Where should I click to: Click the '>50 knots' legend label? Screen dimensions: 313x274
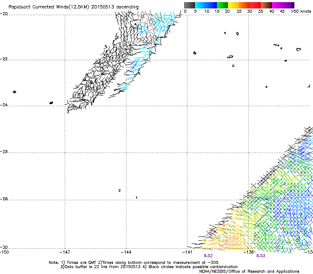pos(301,11)
